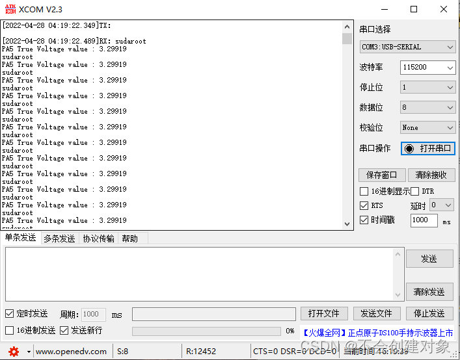Close the XCOM V2.3 window
Image resolution: width=460 pixels, height=360 pixels.
444,9
